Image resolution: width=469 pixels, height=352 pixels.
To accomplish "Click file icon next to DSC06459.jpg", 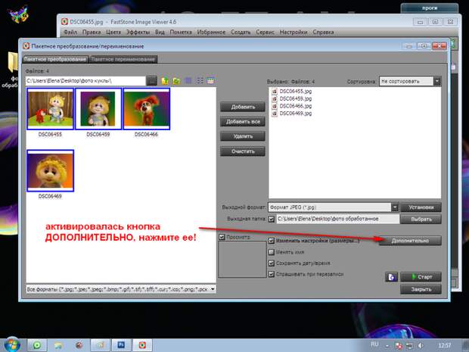I will [275, 98].
